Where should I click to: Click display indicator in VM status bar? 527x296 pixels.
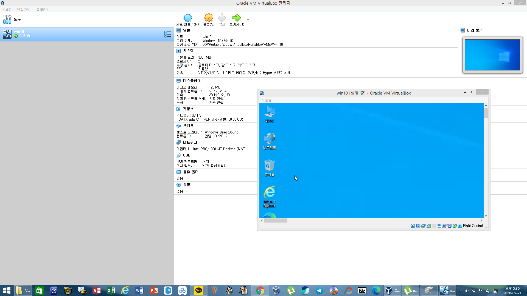pyautogui.click(x=439, y=226)
